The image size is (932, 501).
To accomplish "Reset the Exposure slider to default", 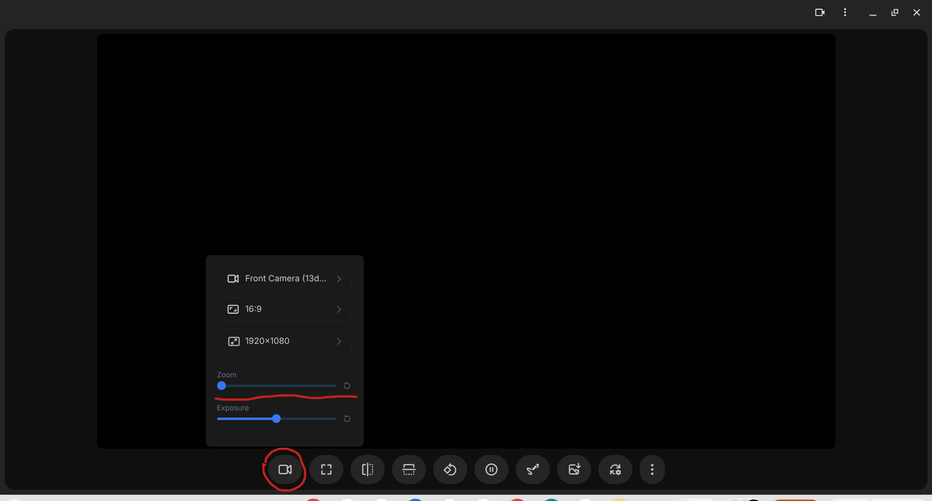I will [x=347, y=419].
